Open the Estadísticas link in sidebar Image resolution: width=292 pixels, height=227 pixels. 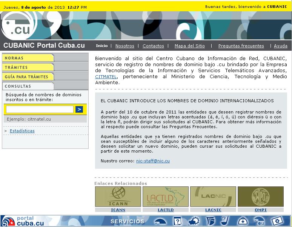coord(22,131)
